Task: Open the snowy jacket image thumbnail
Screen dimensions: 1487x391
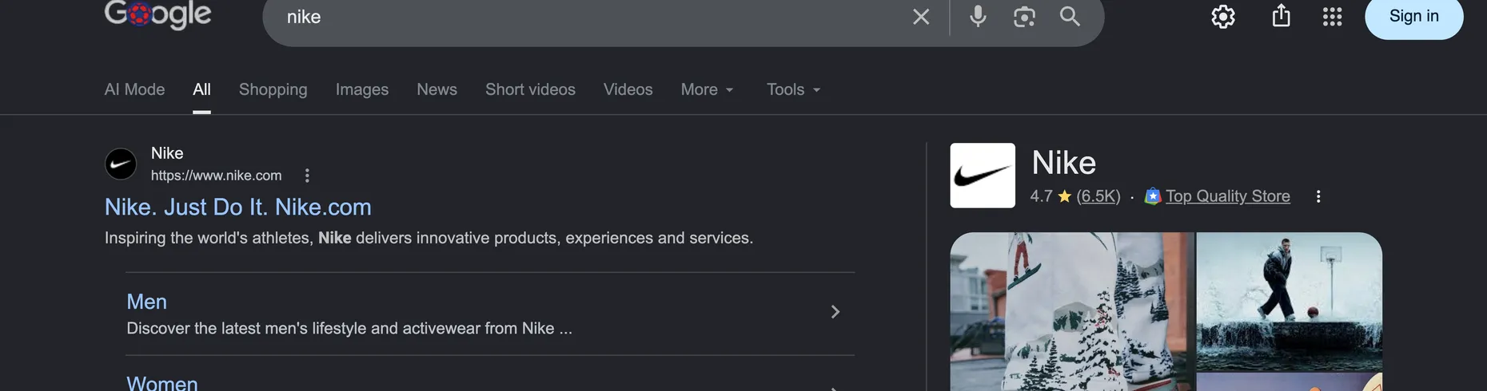Action: click(1071, 311)
